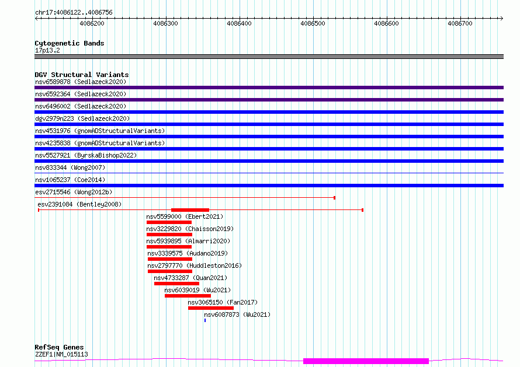The width and height of the screenshot is (520, 367).
Task: Click the red bar under nsv5599000
Action: (x=169, y=222)
